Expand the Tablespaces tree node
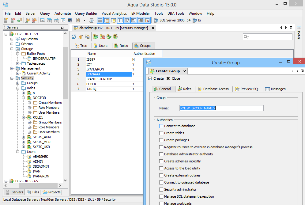This screenshot has width=305, height=205. tap(18, 63)
